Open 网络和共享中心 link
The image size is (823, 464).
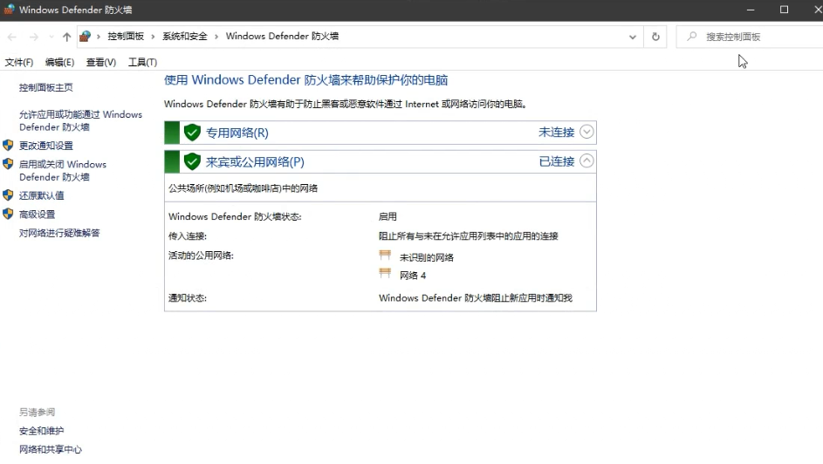tap(51, 449)
